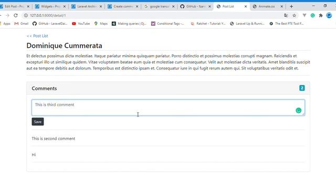The height and width of the screenshot is (189, 336).
Task: Close the Widgets tab
Action: (x=65, y=6)
